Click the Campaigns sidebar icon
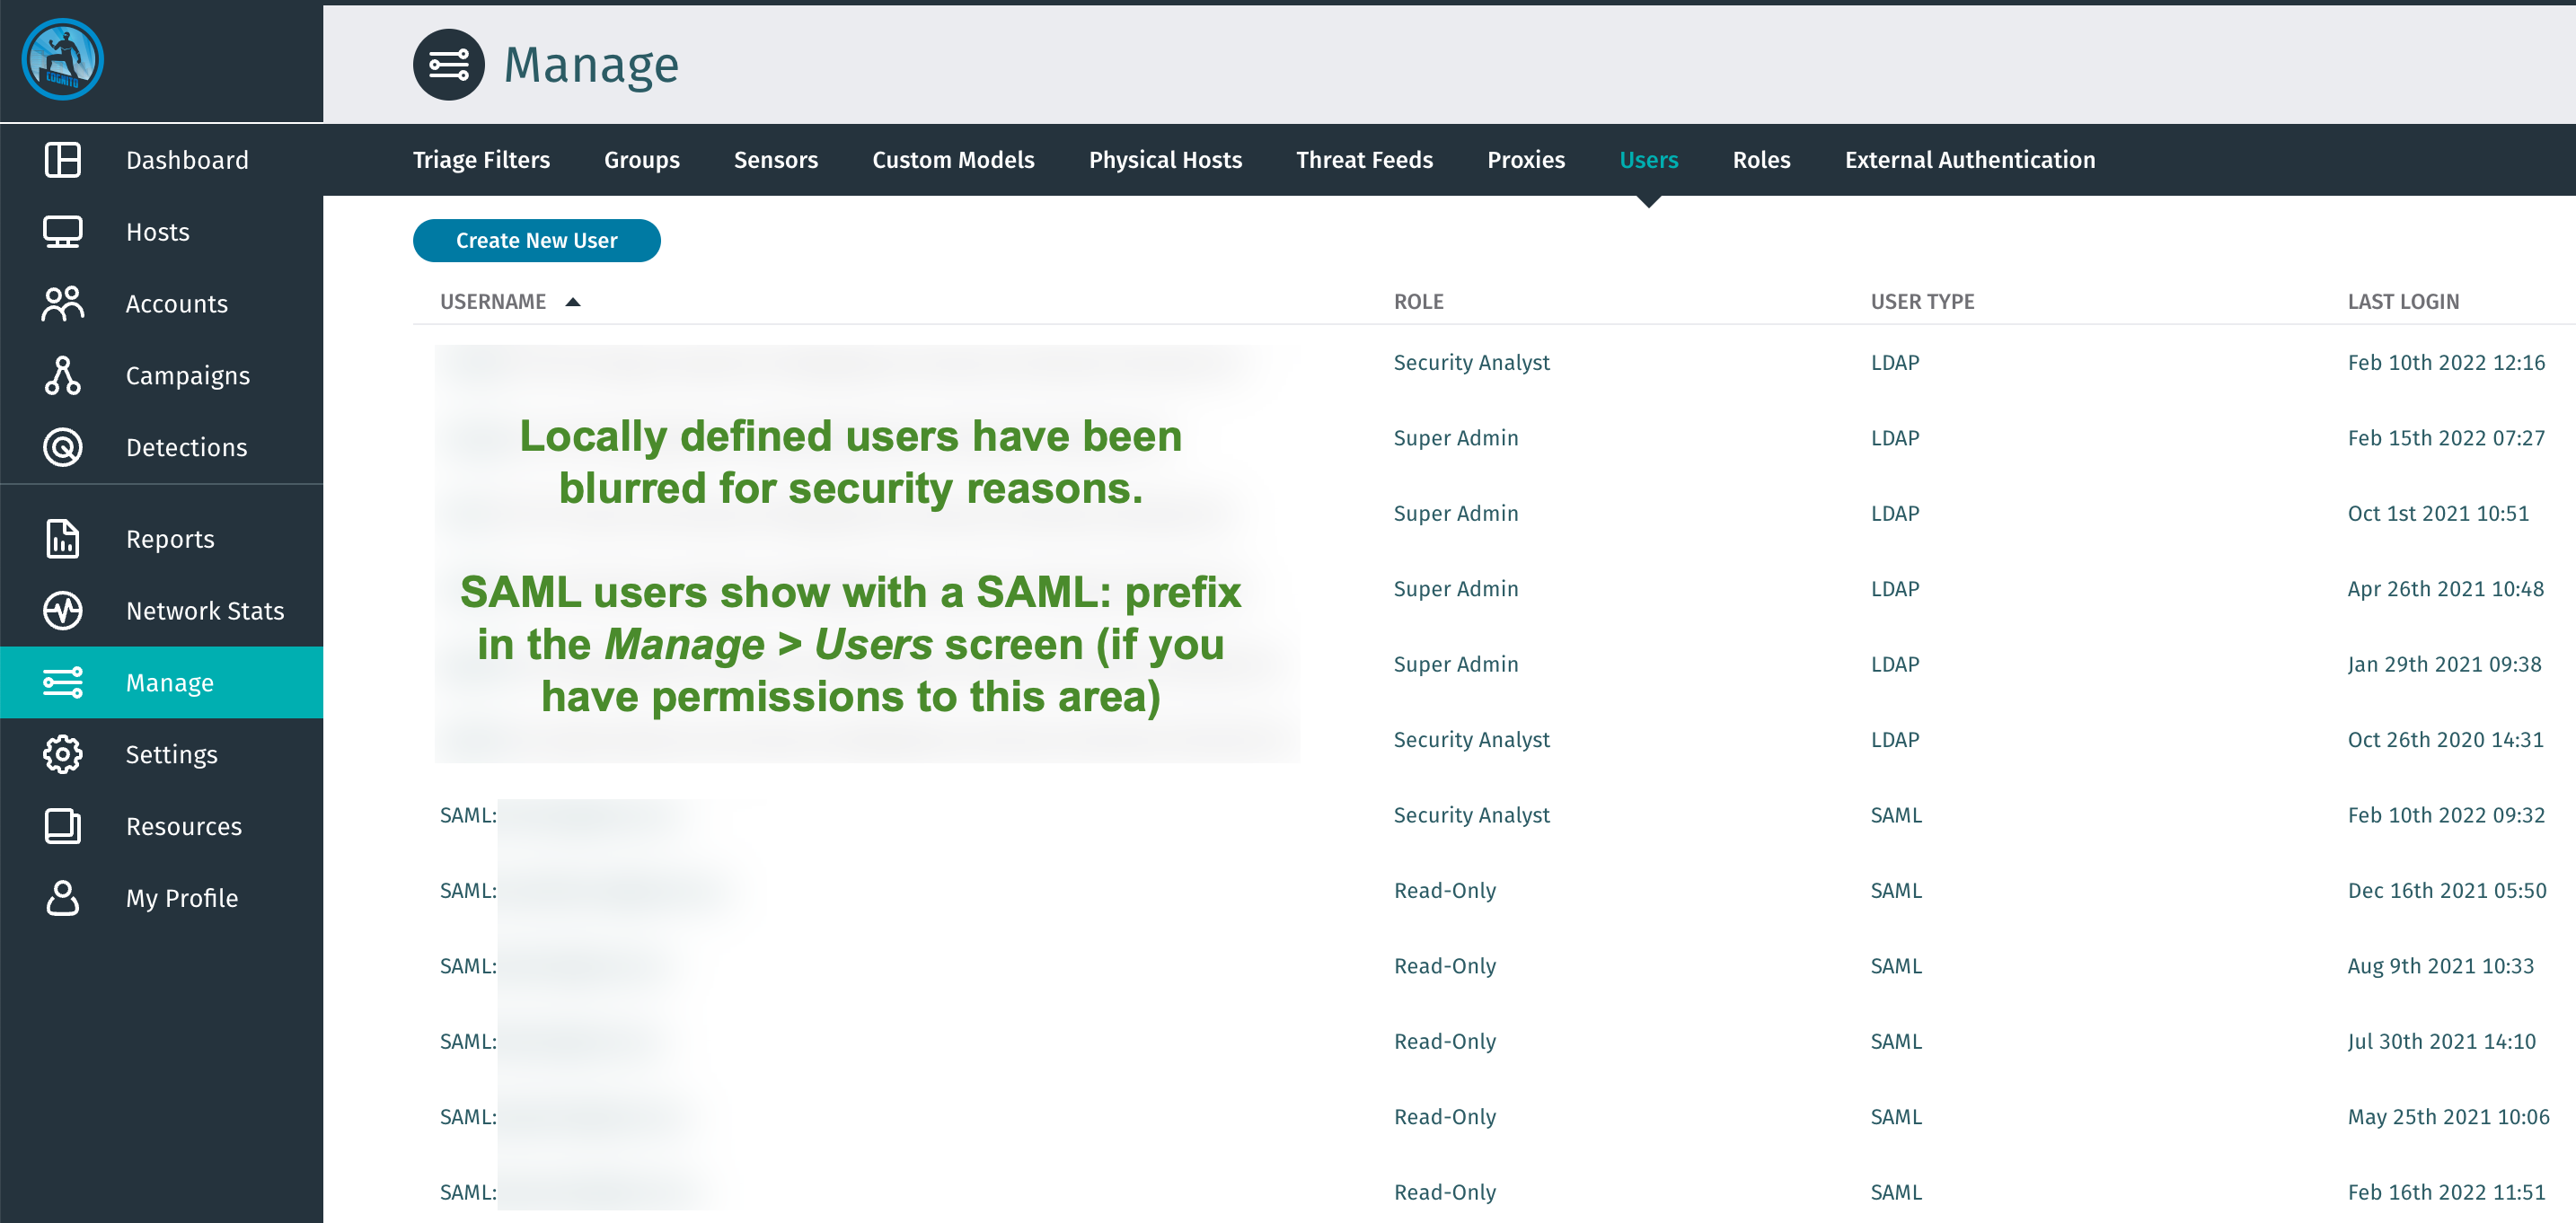Screen dimensions: 2576x1223 [62, 375]
